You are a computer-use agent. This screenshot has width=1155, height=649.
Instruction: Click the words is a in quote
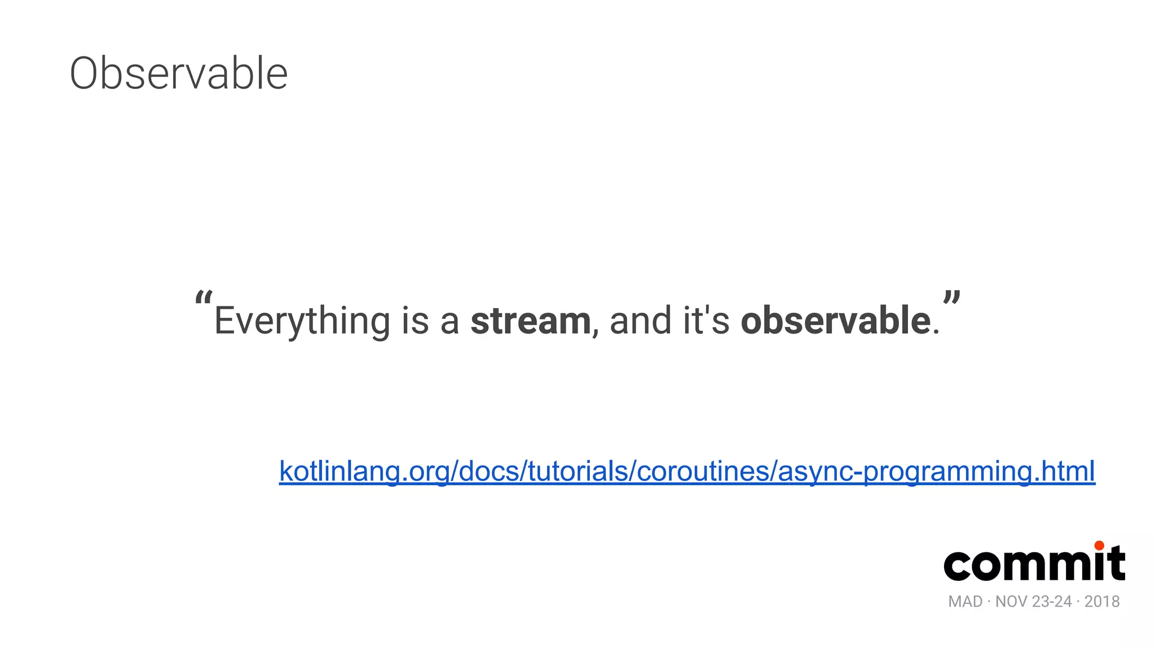pyautogui.click(x=430, y=321)
